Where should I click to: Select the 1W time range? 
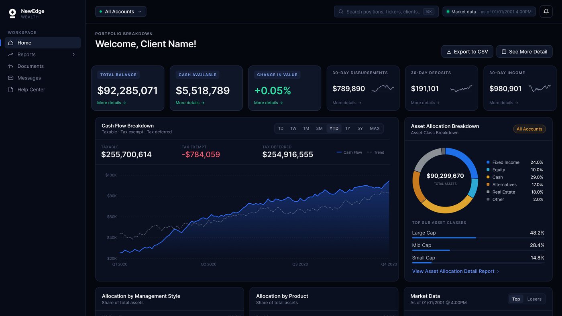(x=293, y=128)
